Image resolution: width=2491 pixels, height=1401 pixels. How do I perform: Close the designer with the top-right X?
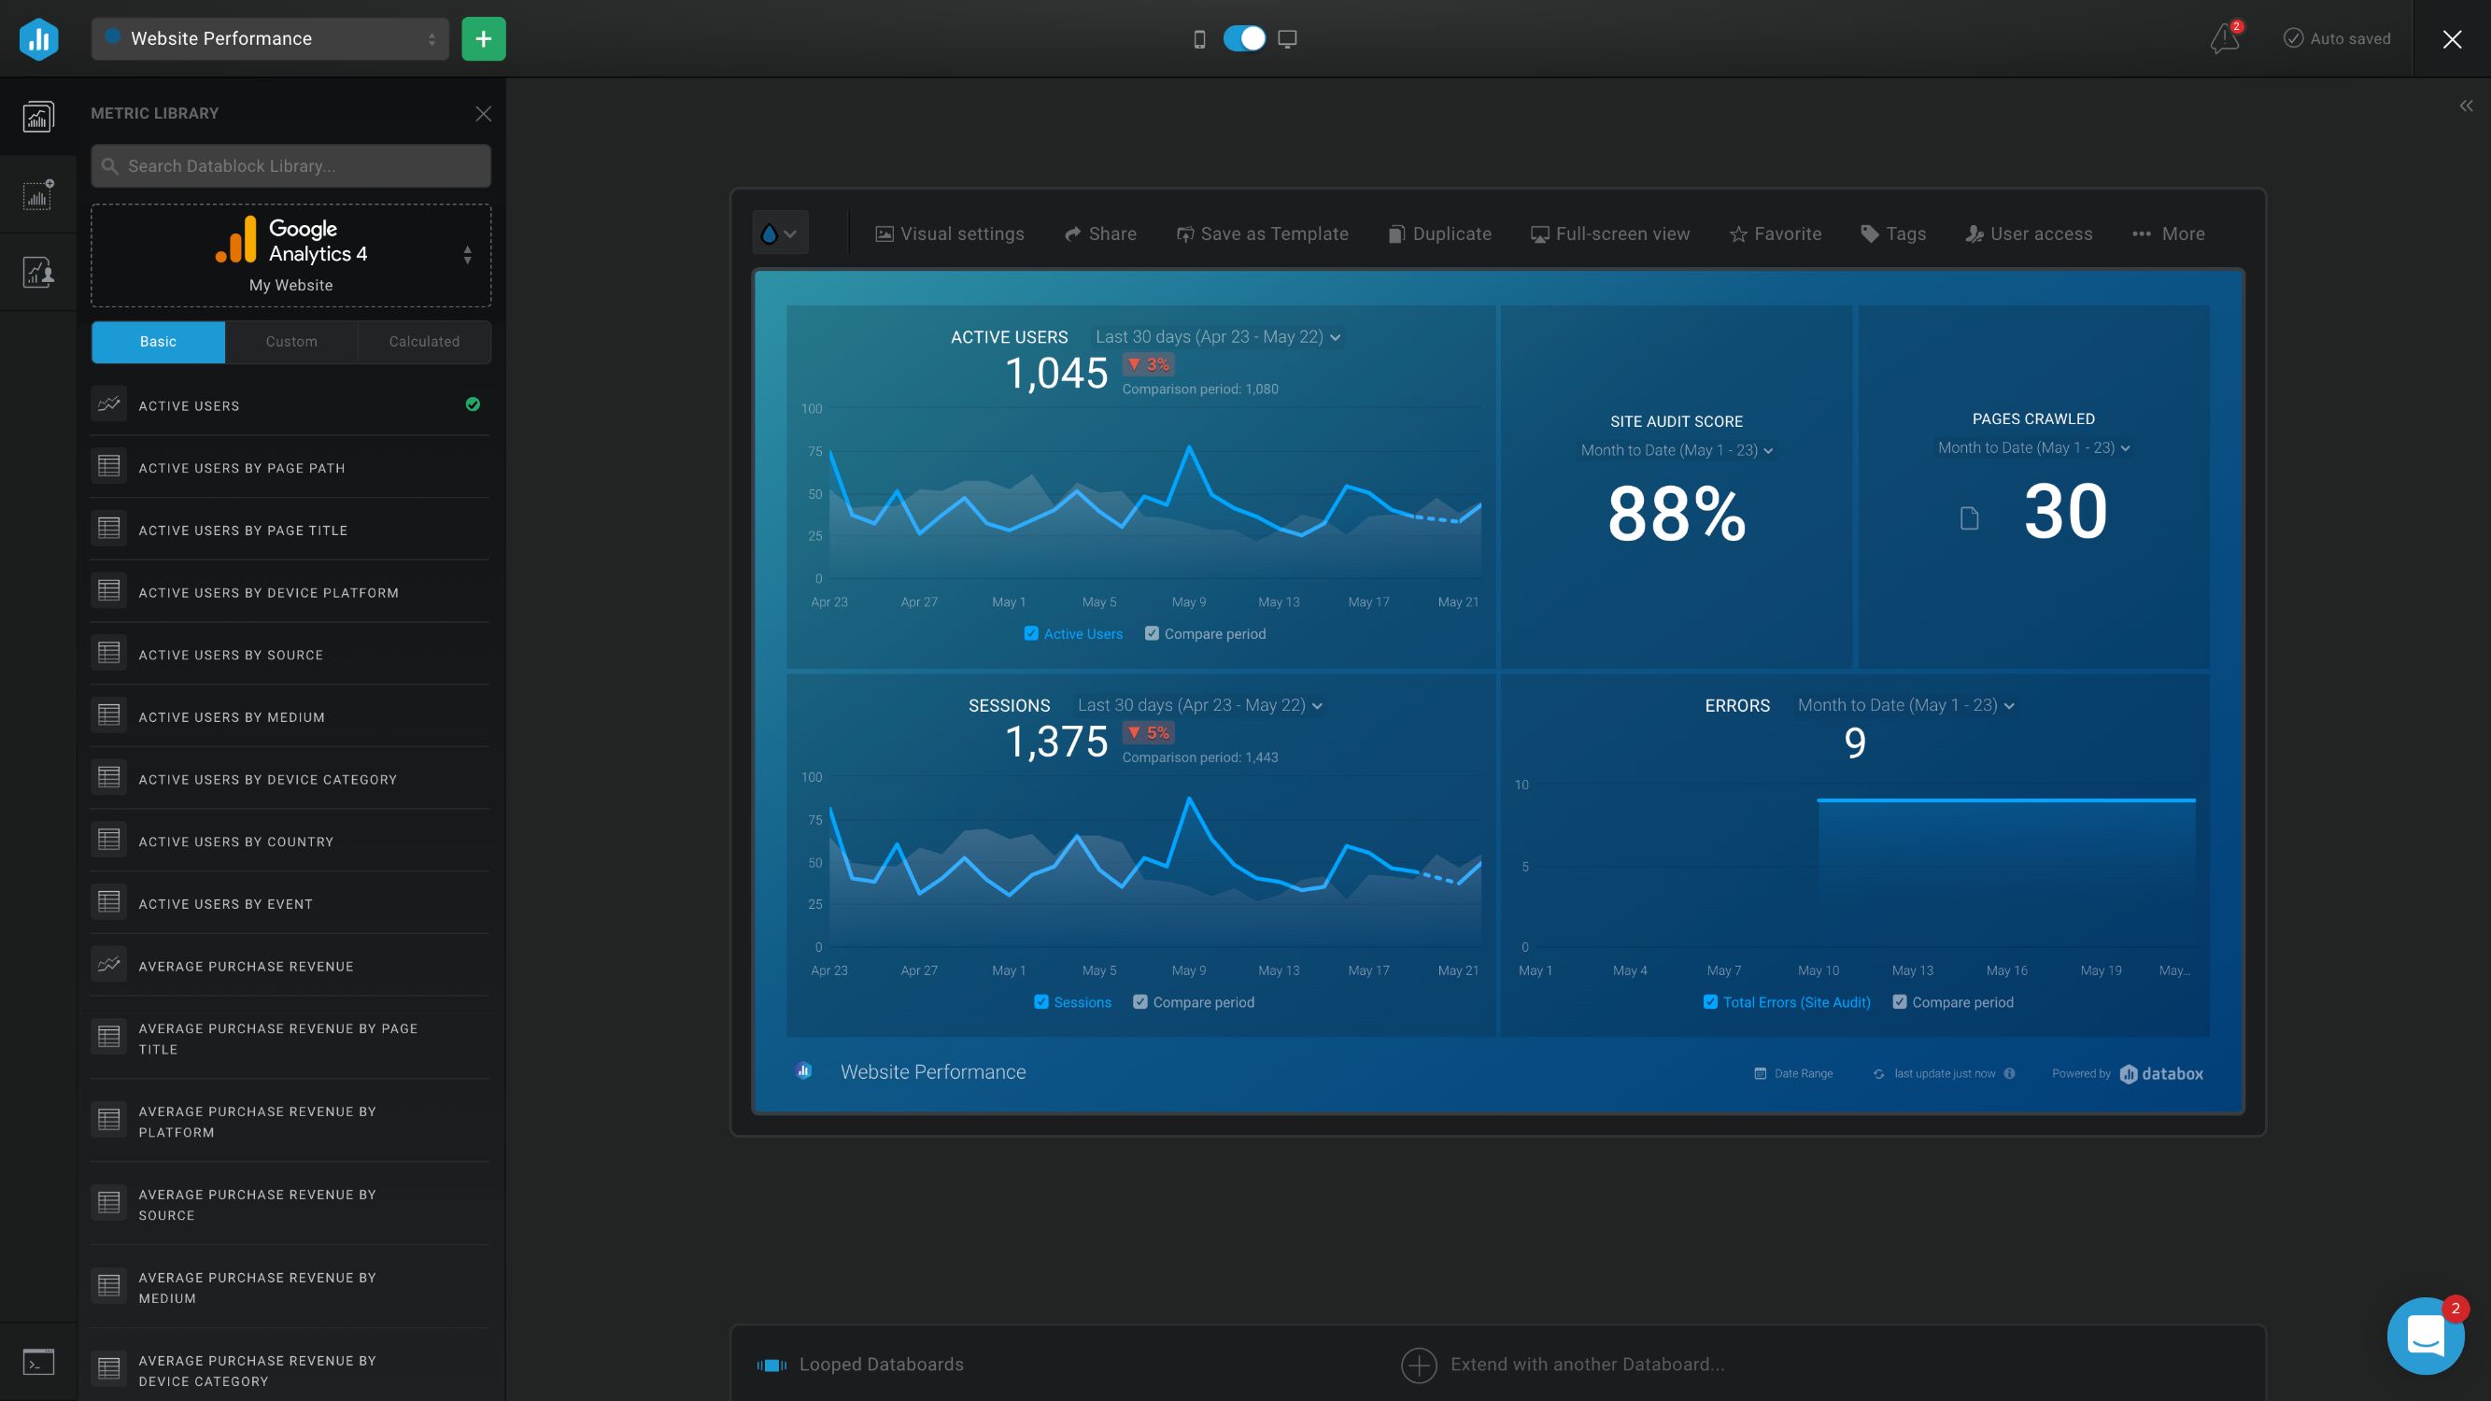(x=2452, y=38)
